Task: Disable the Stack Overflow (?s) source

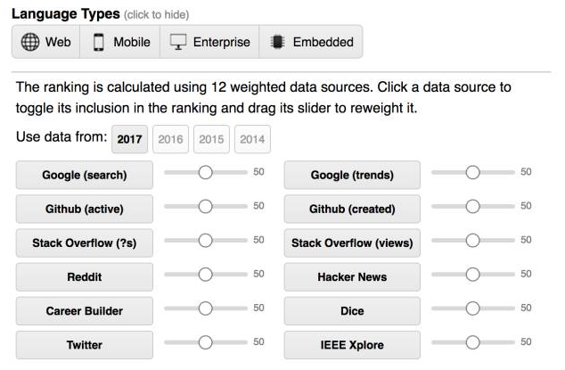Action: [85, 243]
